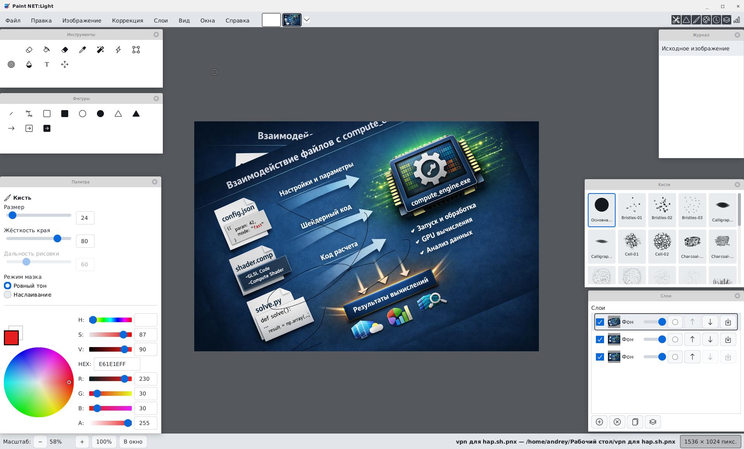
Task: Select the Ровный тон mask mode
Action: point(25,285)
